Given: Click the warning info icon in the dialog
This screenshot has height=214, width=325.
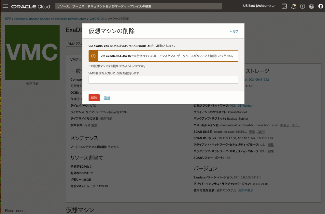Looking at the screenshot, I should 93,56.
